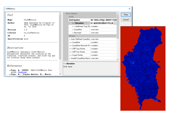Select the User Defined Coastline row
Screen dimensions: 172x116
93,39
